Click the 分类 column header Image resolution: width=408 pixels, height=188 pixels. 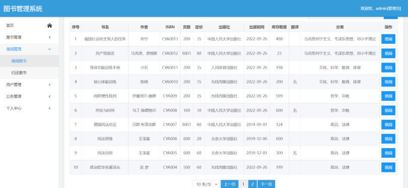pos(340,27)
